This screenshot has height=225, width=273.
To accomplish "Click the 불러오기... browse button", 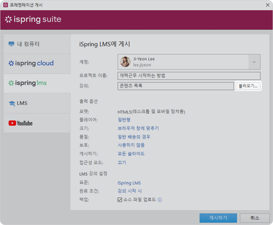I will point(248,86).
